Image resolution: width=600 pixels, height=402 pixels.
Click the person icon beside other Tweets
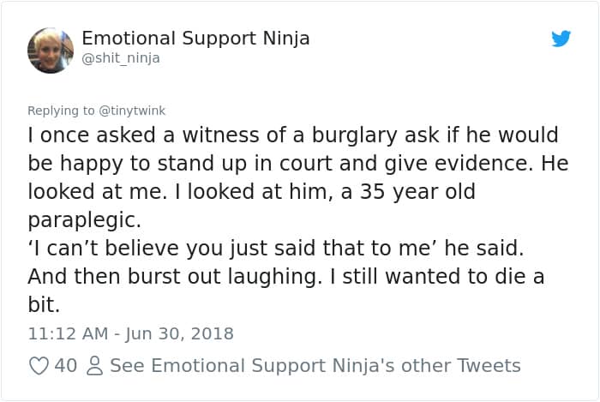point(95,366)
